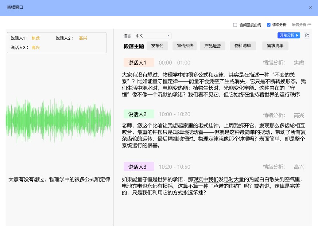Click the export/share icon

pos(307,35)
